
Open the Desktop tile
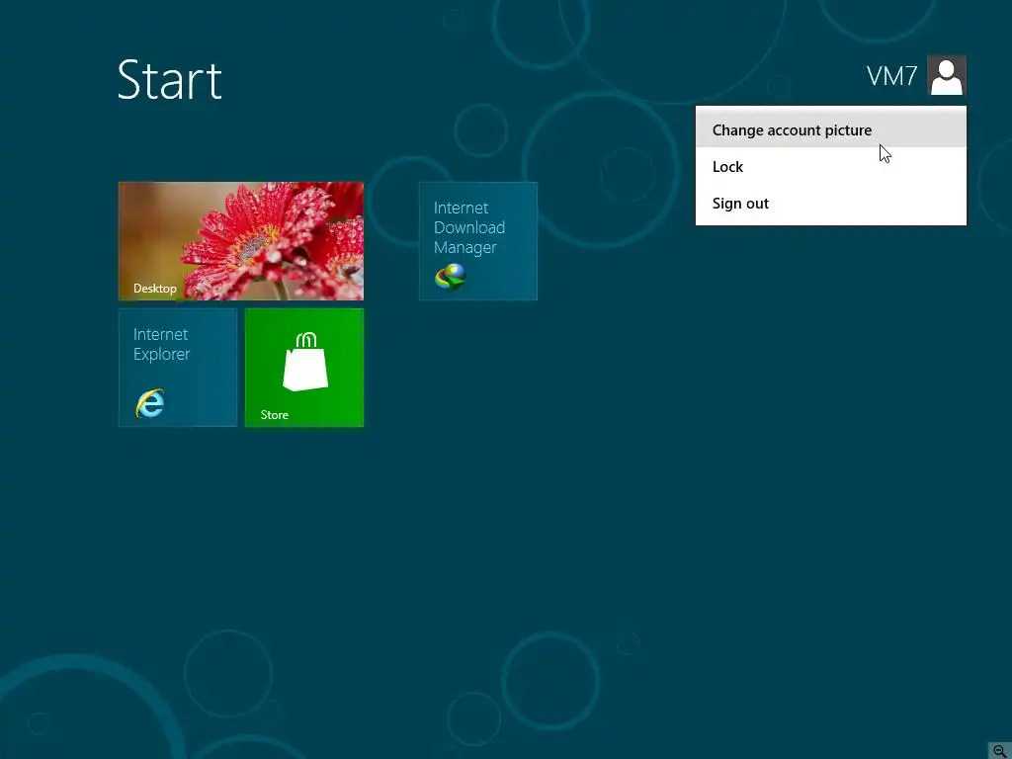click(241, 241)
